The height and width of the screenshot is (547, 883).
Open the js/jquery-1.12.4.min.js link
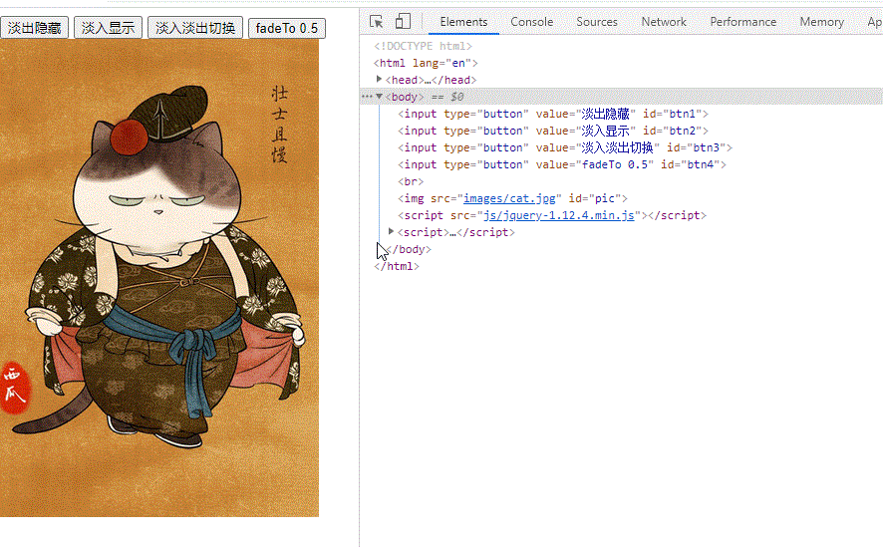tap(559, 215)
